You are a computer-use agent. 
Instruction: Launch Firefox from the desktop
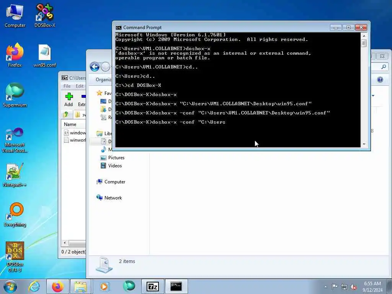click(x=15, y=56)
